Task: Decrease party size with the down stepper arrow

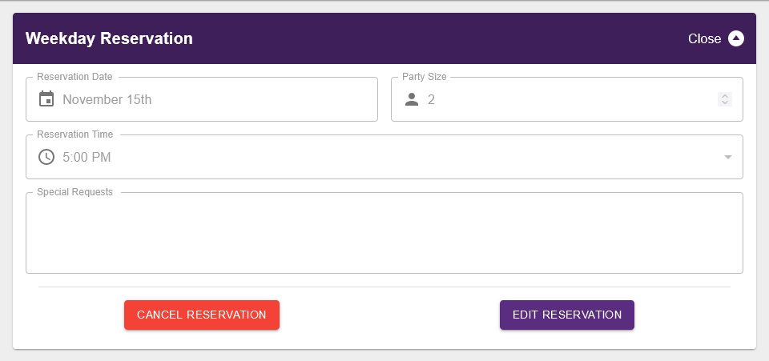Action: (725, 103)
